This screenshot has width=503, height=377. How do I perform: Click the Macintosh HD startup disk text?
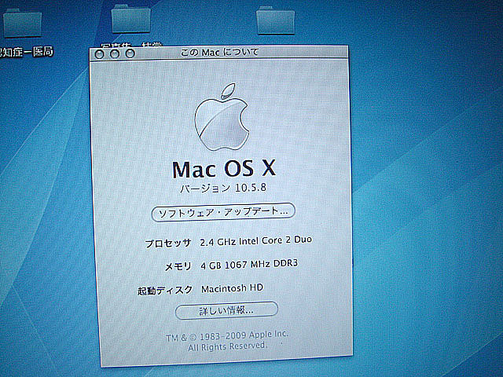(233, 288)
